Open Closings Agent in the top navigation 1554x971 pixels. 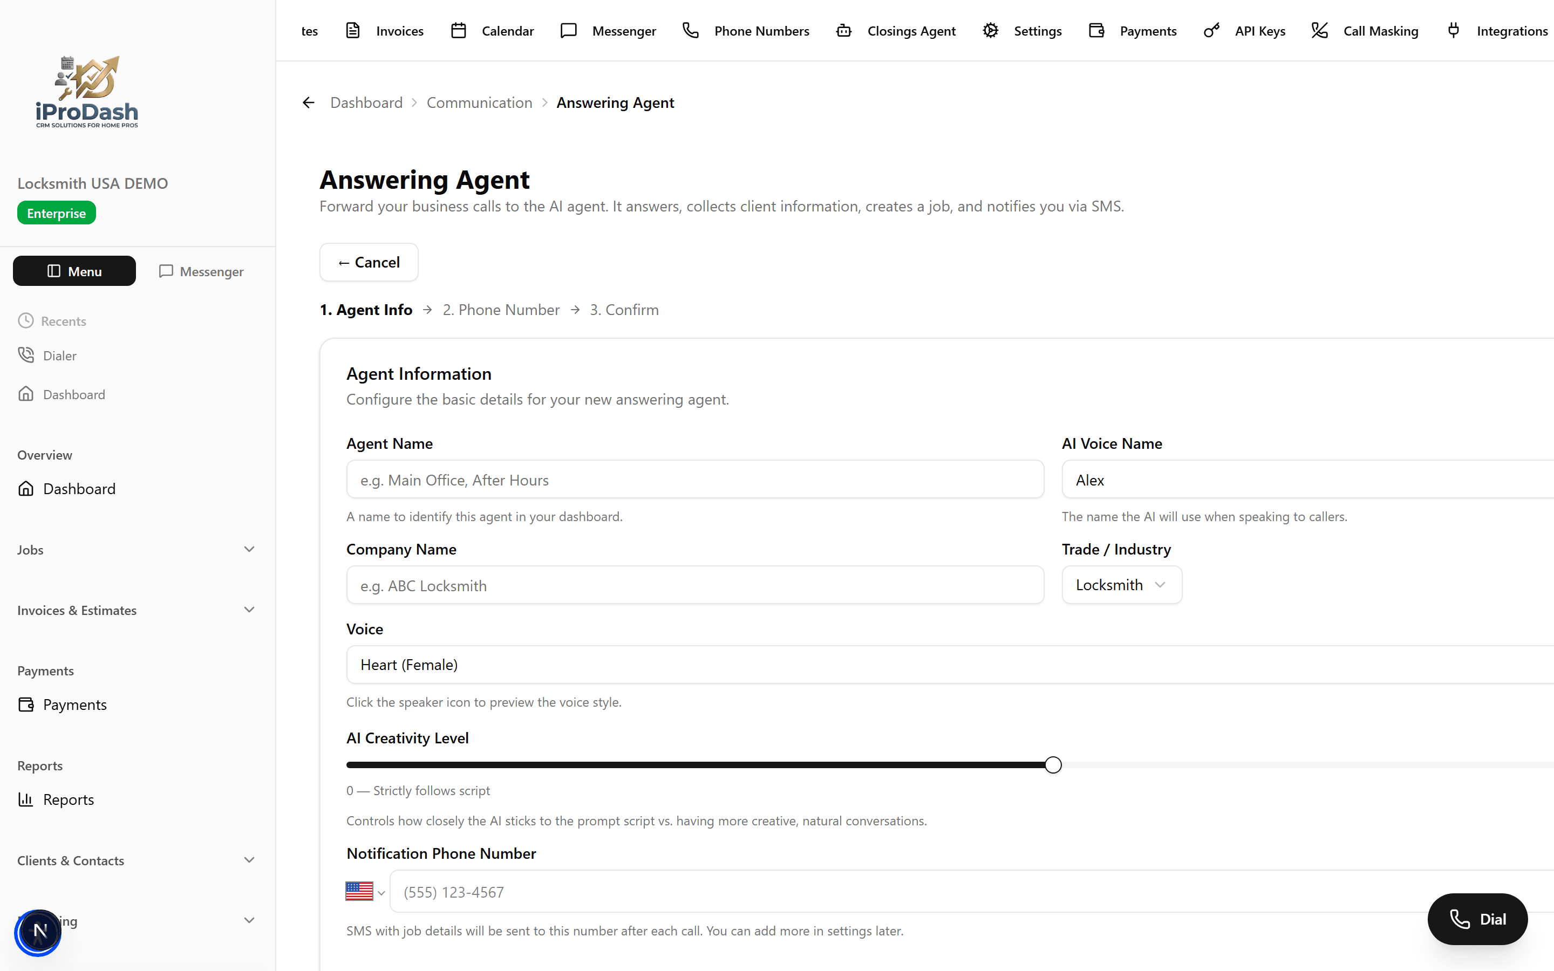click(x=896, y=31)
